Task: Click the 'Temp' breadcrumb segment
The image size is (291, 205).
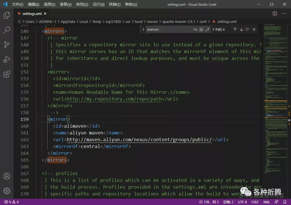Action: [x=97, y=21]
